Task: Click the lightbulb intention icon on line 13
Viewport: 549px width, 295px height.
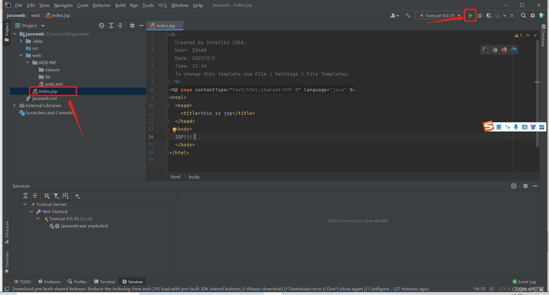Action: coord(174,129)
